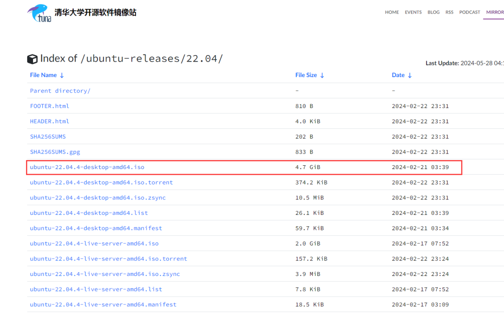Image resolution: width=504 pixels, height=318 pixels.
Task: Click the box icon beside Index of
Action: click(32, 59)
